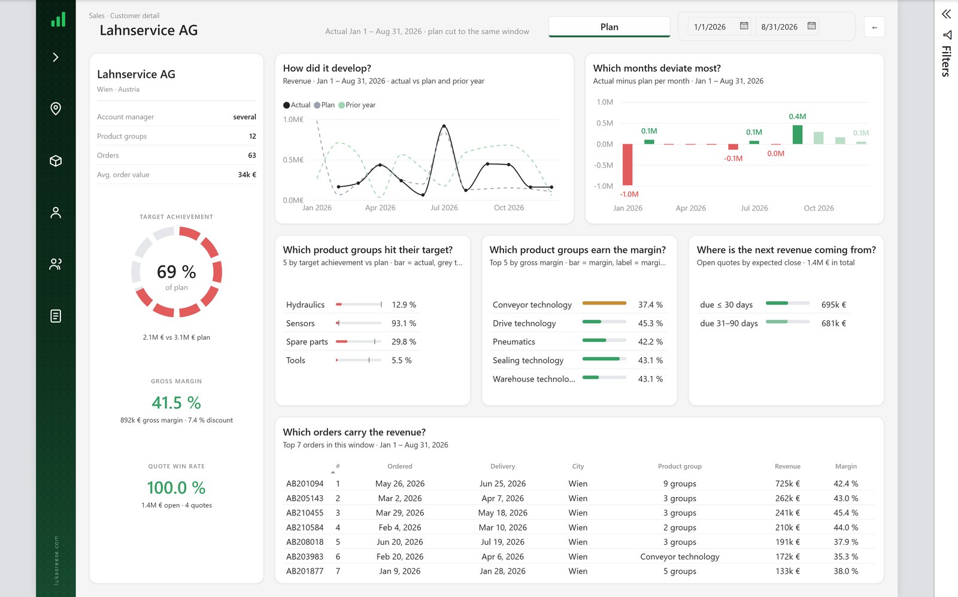The width and height of the screenshot is (958, 597).
Task: Select order AB203983 Conveyor technology cell
Action: tap(680, 557)
